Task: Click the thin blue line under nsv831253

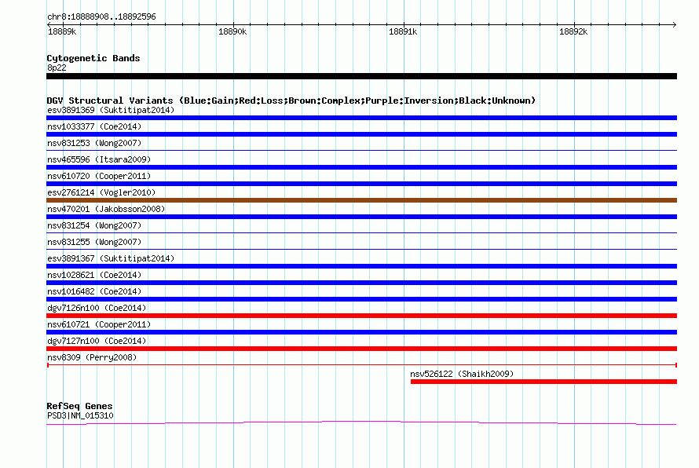Action: pyautogui.click(x=361, y=151)
